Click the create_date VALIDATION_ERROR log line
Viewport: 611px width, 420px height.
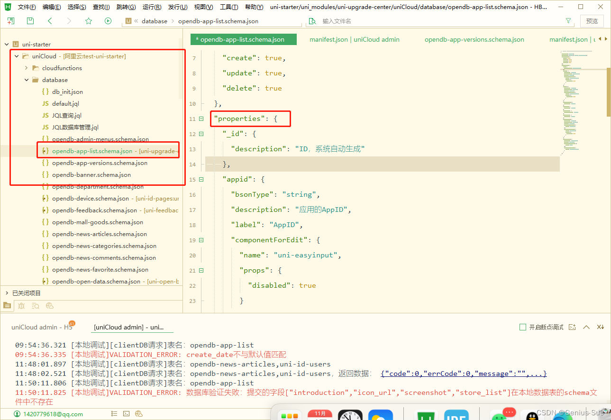click(x=151, y=355)
